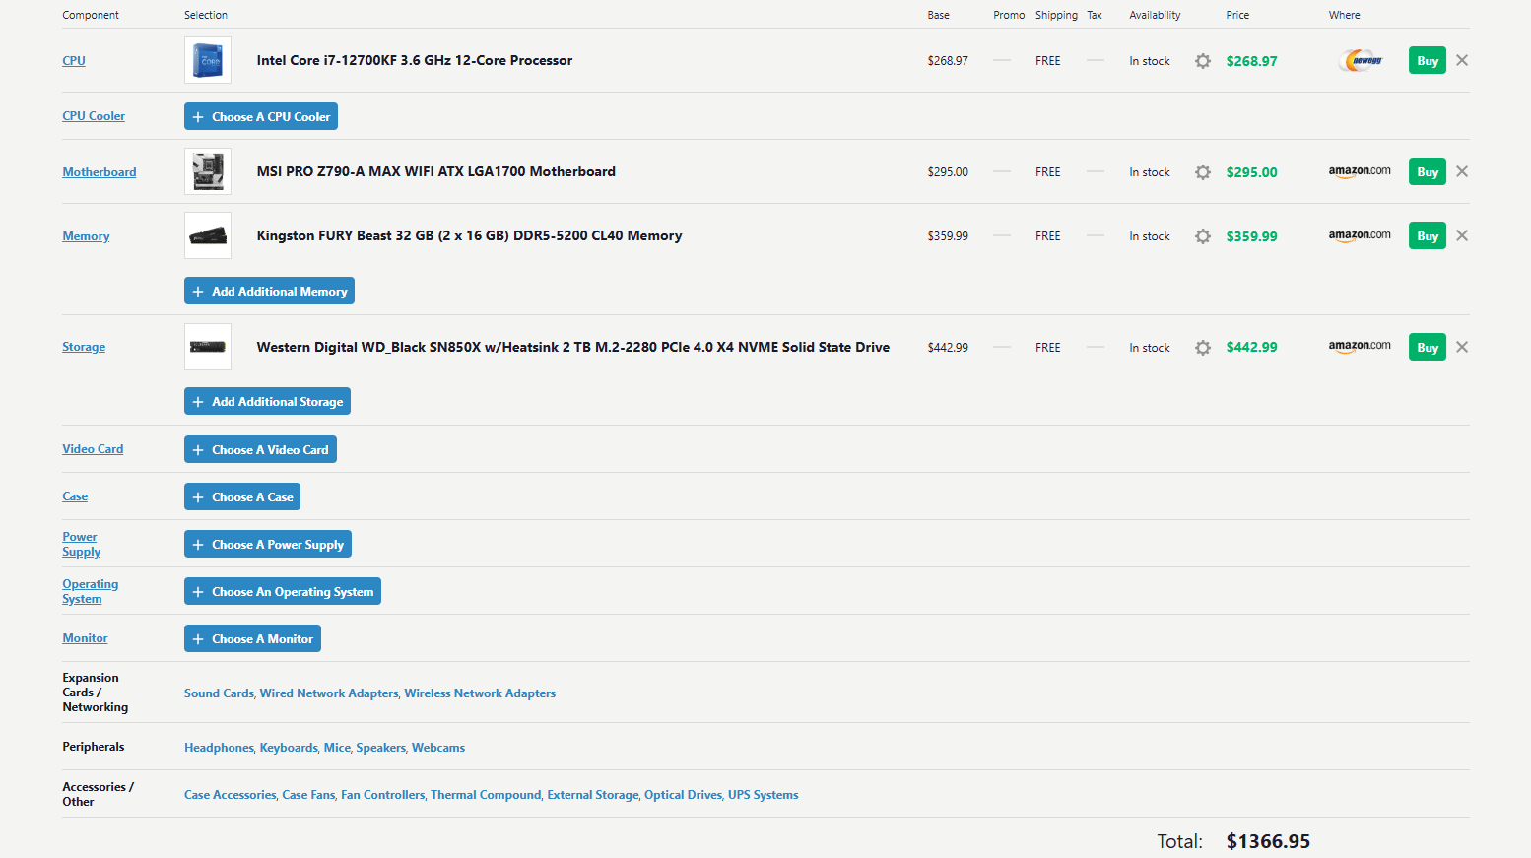Image resolution: width=1531 pixels, height=858 pixels.
Task: Open the Monitor component link
Action: (85, 638)
